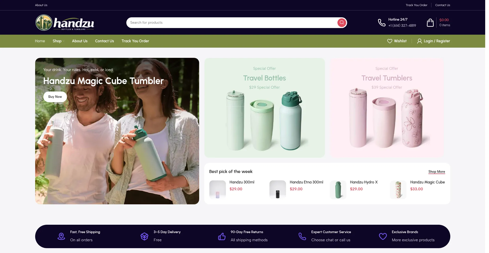Click the Buy Now button
Image resolution: width=489 pixels, height=253 pixels.
tap(55, 97)
